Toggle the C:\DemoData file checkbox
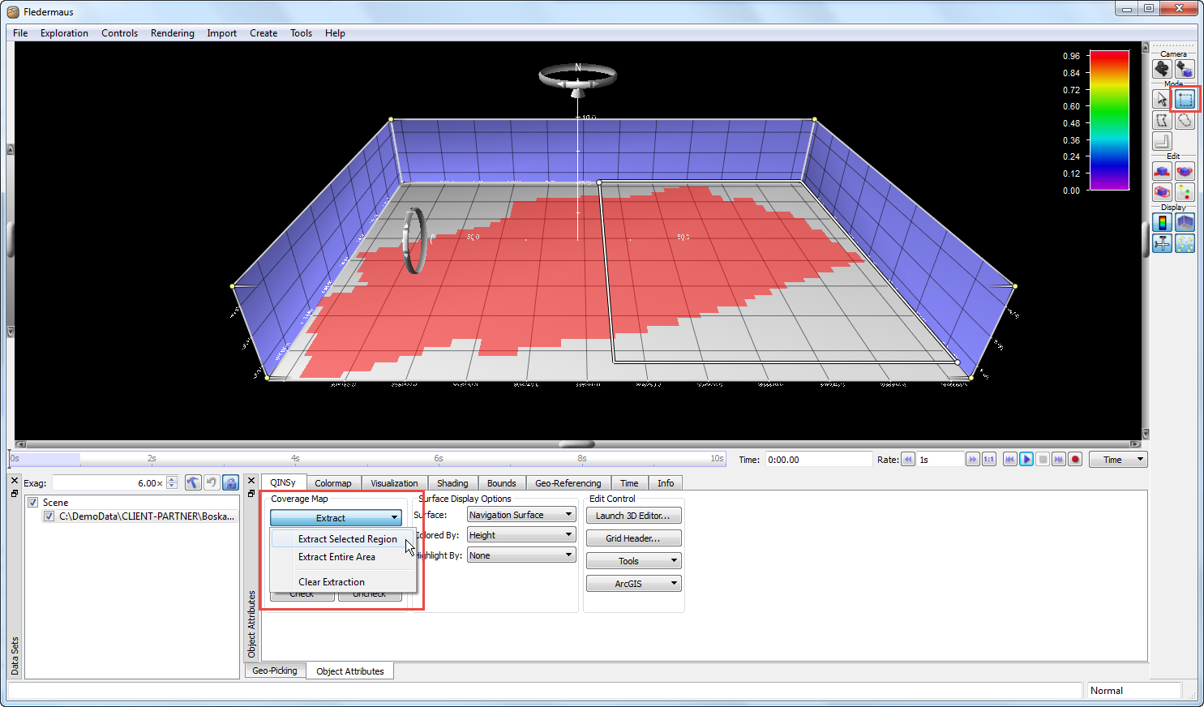 (49, 516)
